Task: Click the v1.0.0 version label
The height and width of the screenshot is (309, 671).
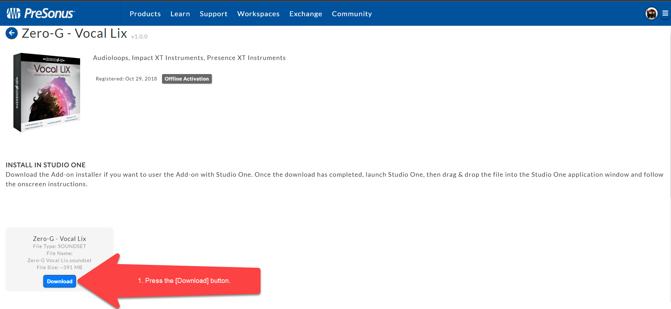Action: coord(139,36)
